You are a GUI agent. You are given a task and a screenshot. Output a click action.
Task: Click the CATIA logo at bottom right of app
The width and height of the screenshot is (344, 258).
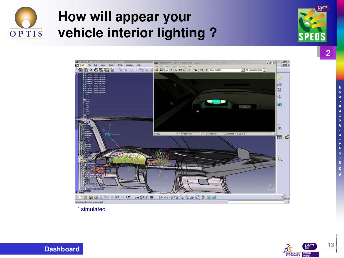[x=285, y=196]
